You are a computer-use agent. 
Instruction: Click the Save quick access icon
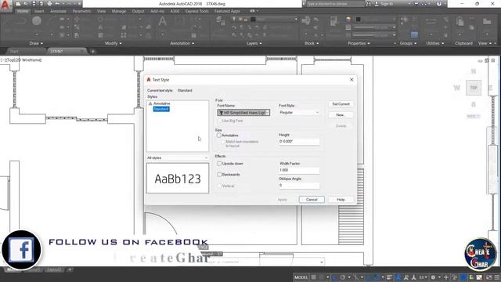click(34, 4)
